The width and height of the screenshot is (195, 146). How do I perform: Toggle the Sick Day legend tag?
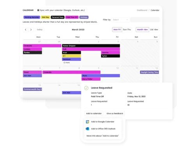(45, 17)
